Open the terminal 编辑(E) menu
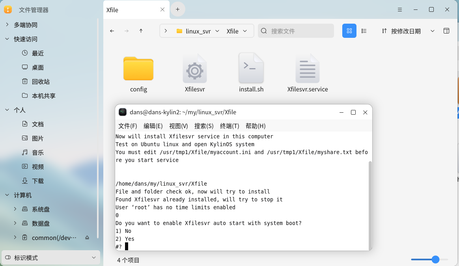The image size is (459, 266). click(153, 126)
